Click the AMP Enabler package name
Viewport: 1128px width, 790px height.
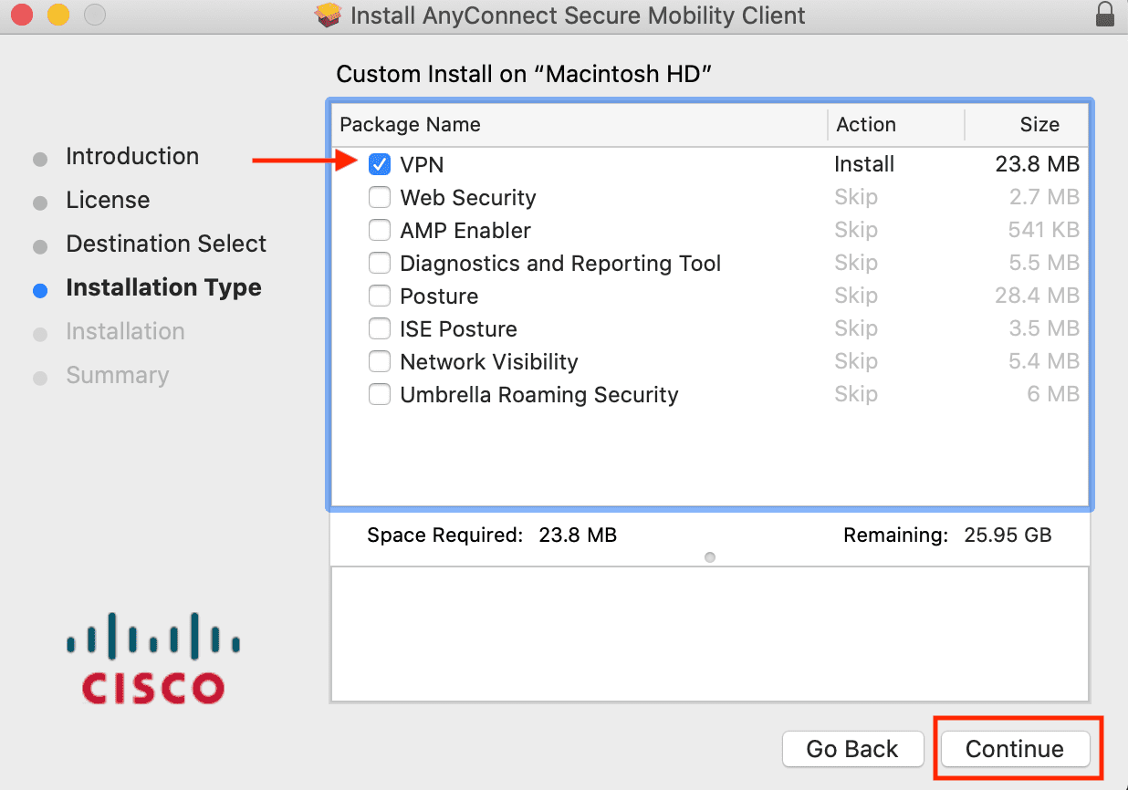[x=465, y=230]
